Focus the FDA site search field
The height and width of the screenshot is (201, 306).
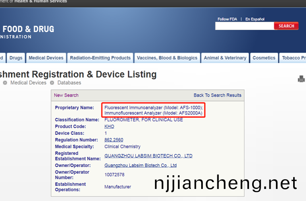pos(244,26)
